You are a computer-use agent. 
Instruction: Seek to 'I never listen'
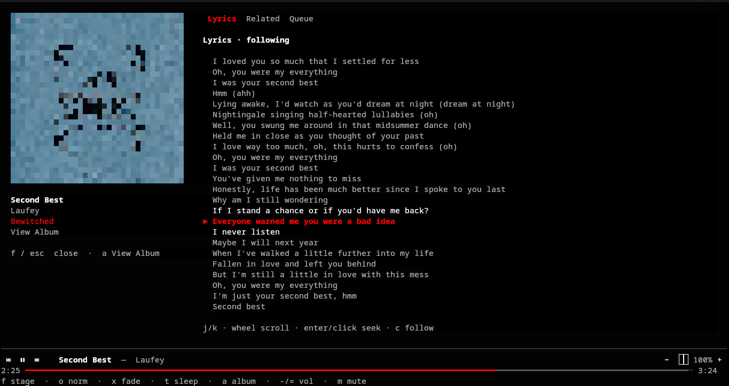246,232
